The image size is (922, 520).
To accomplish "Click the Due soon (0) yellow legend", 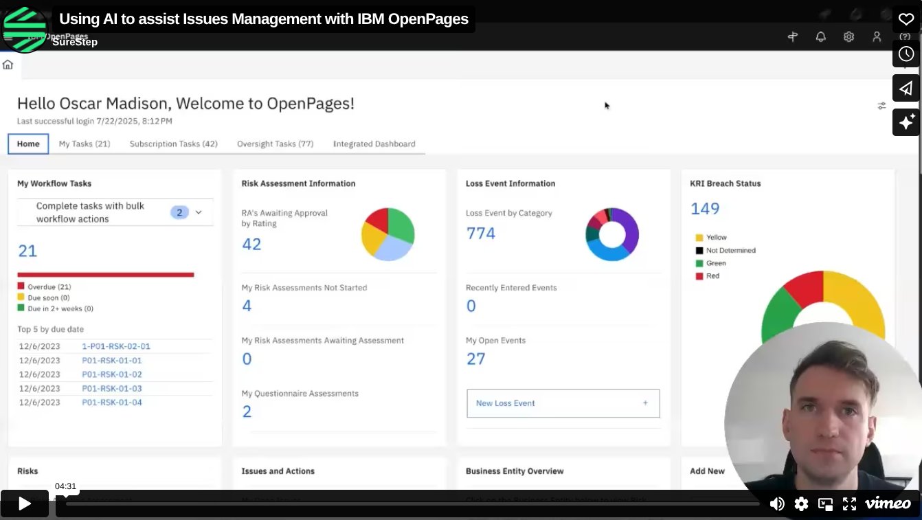I will [x=43, y=297].
